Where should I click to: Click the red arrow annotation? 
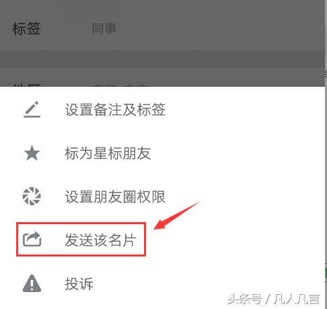pos(176,216)
